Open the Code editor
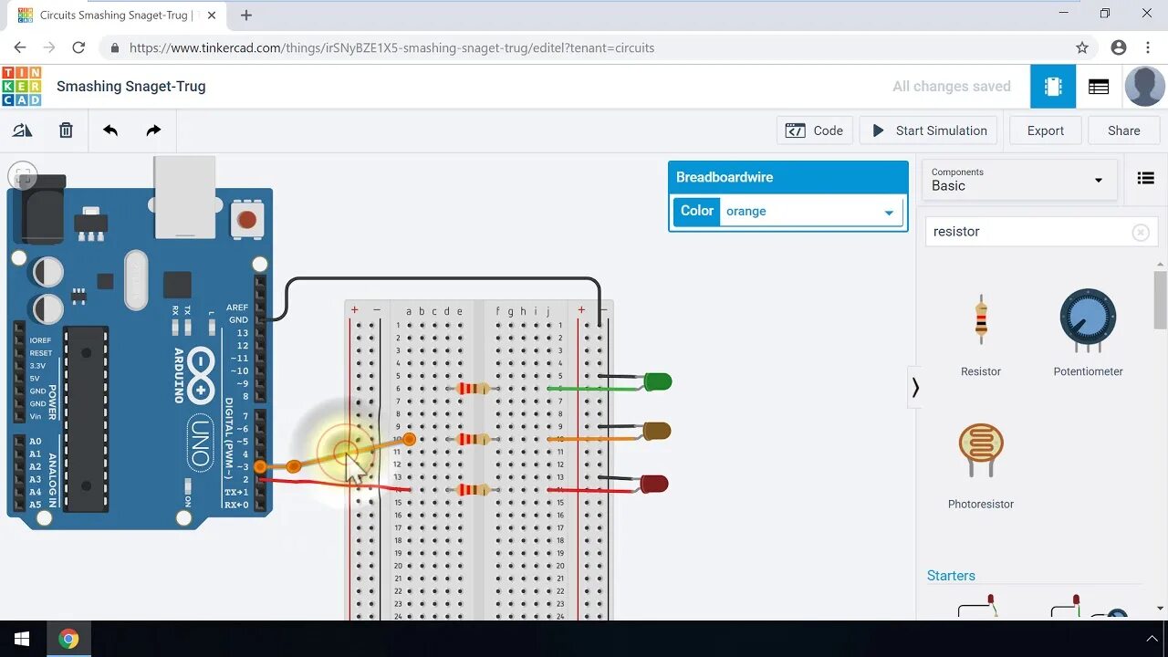 [815, 130]
